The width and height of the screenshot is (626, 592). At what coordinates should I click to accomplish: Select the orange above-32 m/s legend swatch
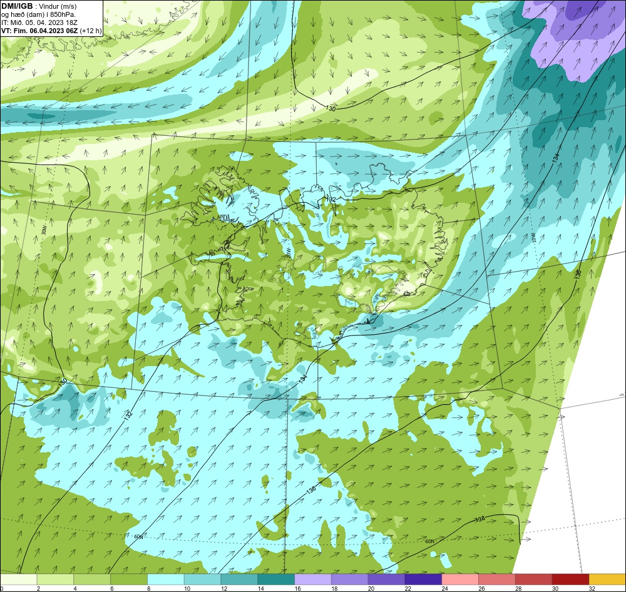(x=608, y=579)
